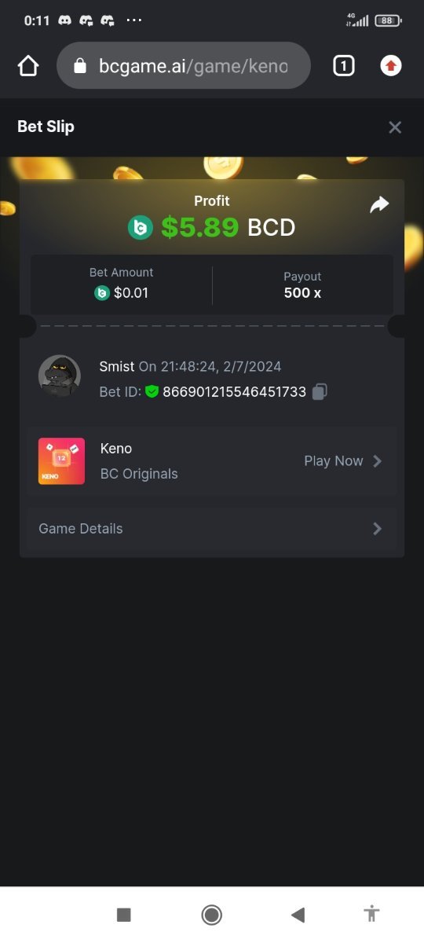This screenshot has width=424, height=943.
Task: Open recent apps with the square button
Action: point(123,915)
